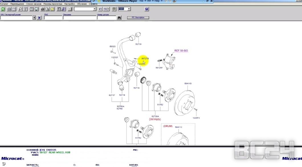Open help with the question mark icon

[146, 9]
